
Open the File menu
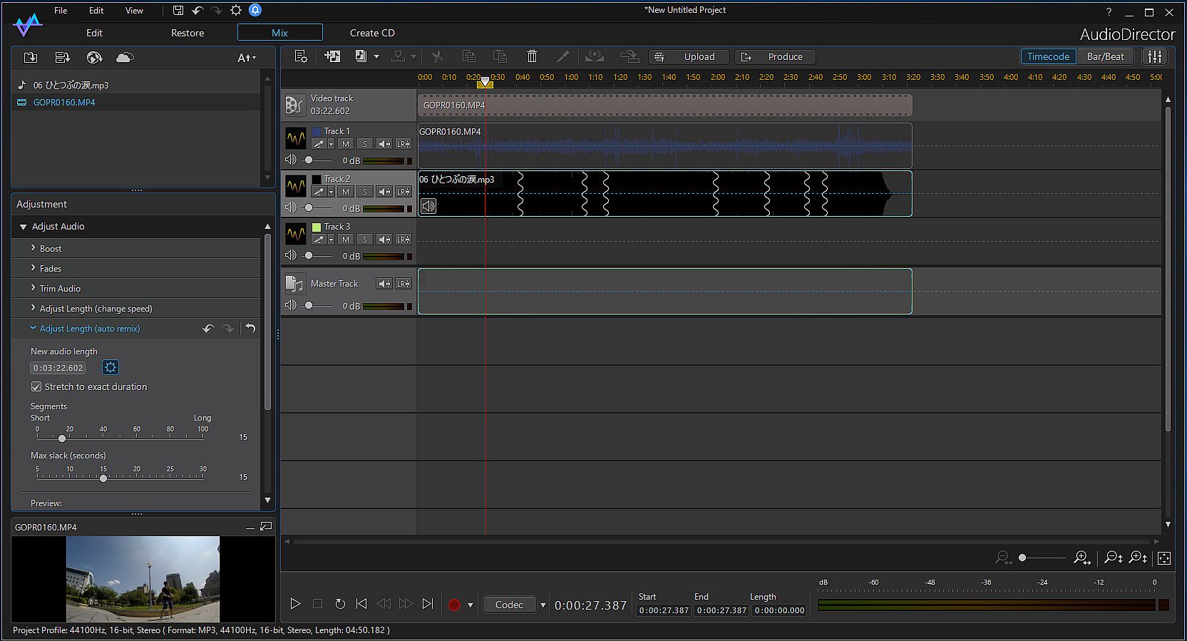(x=61, y=11)
